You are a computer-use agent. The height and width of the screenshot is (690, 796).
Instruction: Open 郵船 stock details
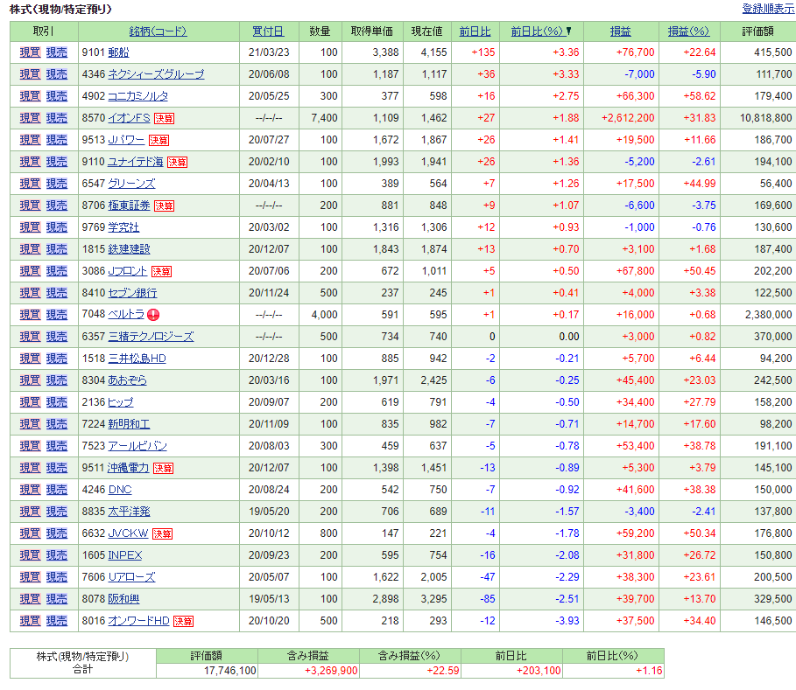118,52
